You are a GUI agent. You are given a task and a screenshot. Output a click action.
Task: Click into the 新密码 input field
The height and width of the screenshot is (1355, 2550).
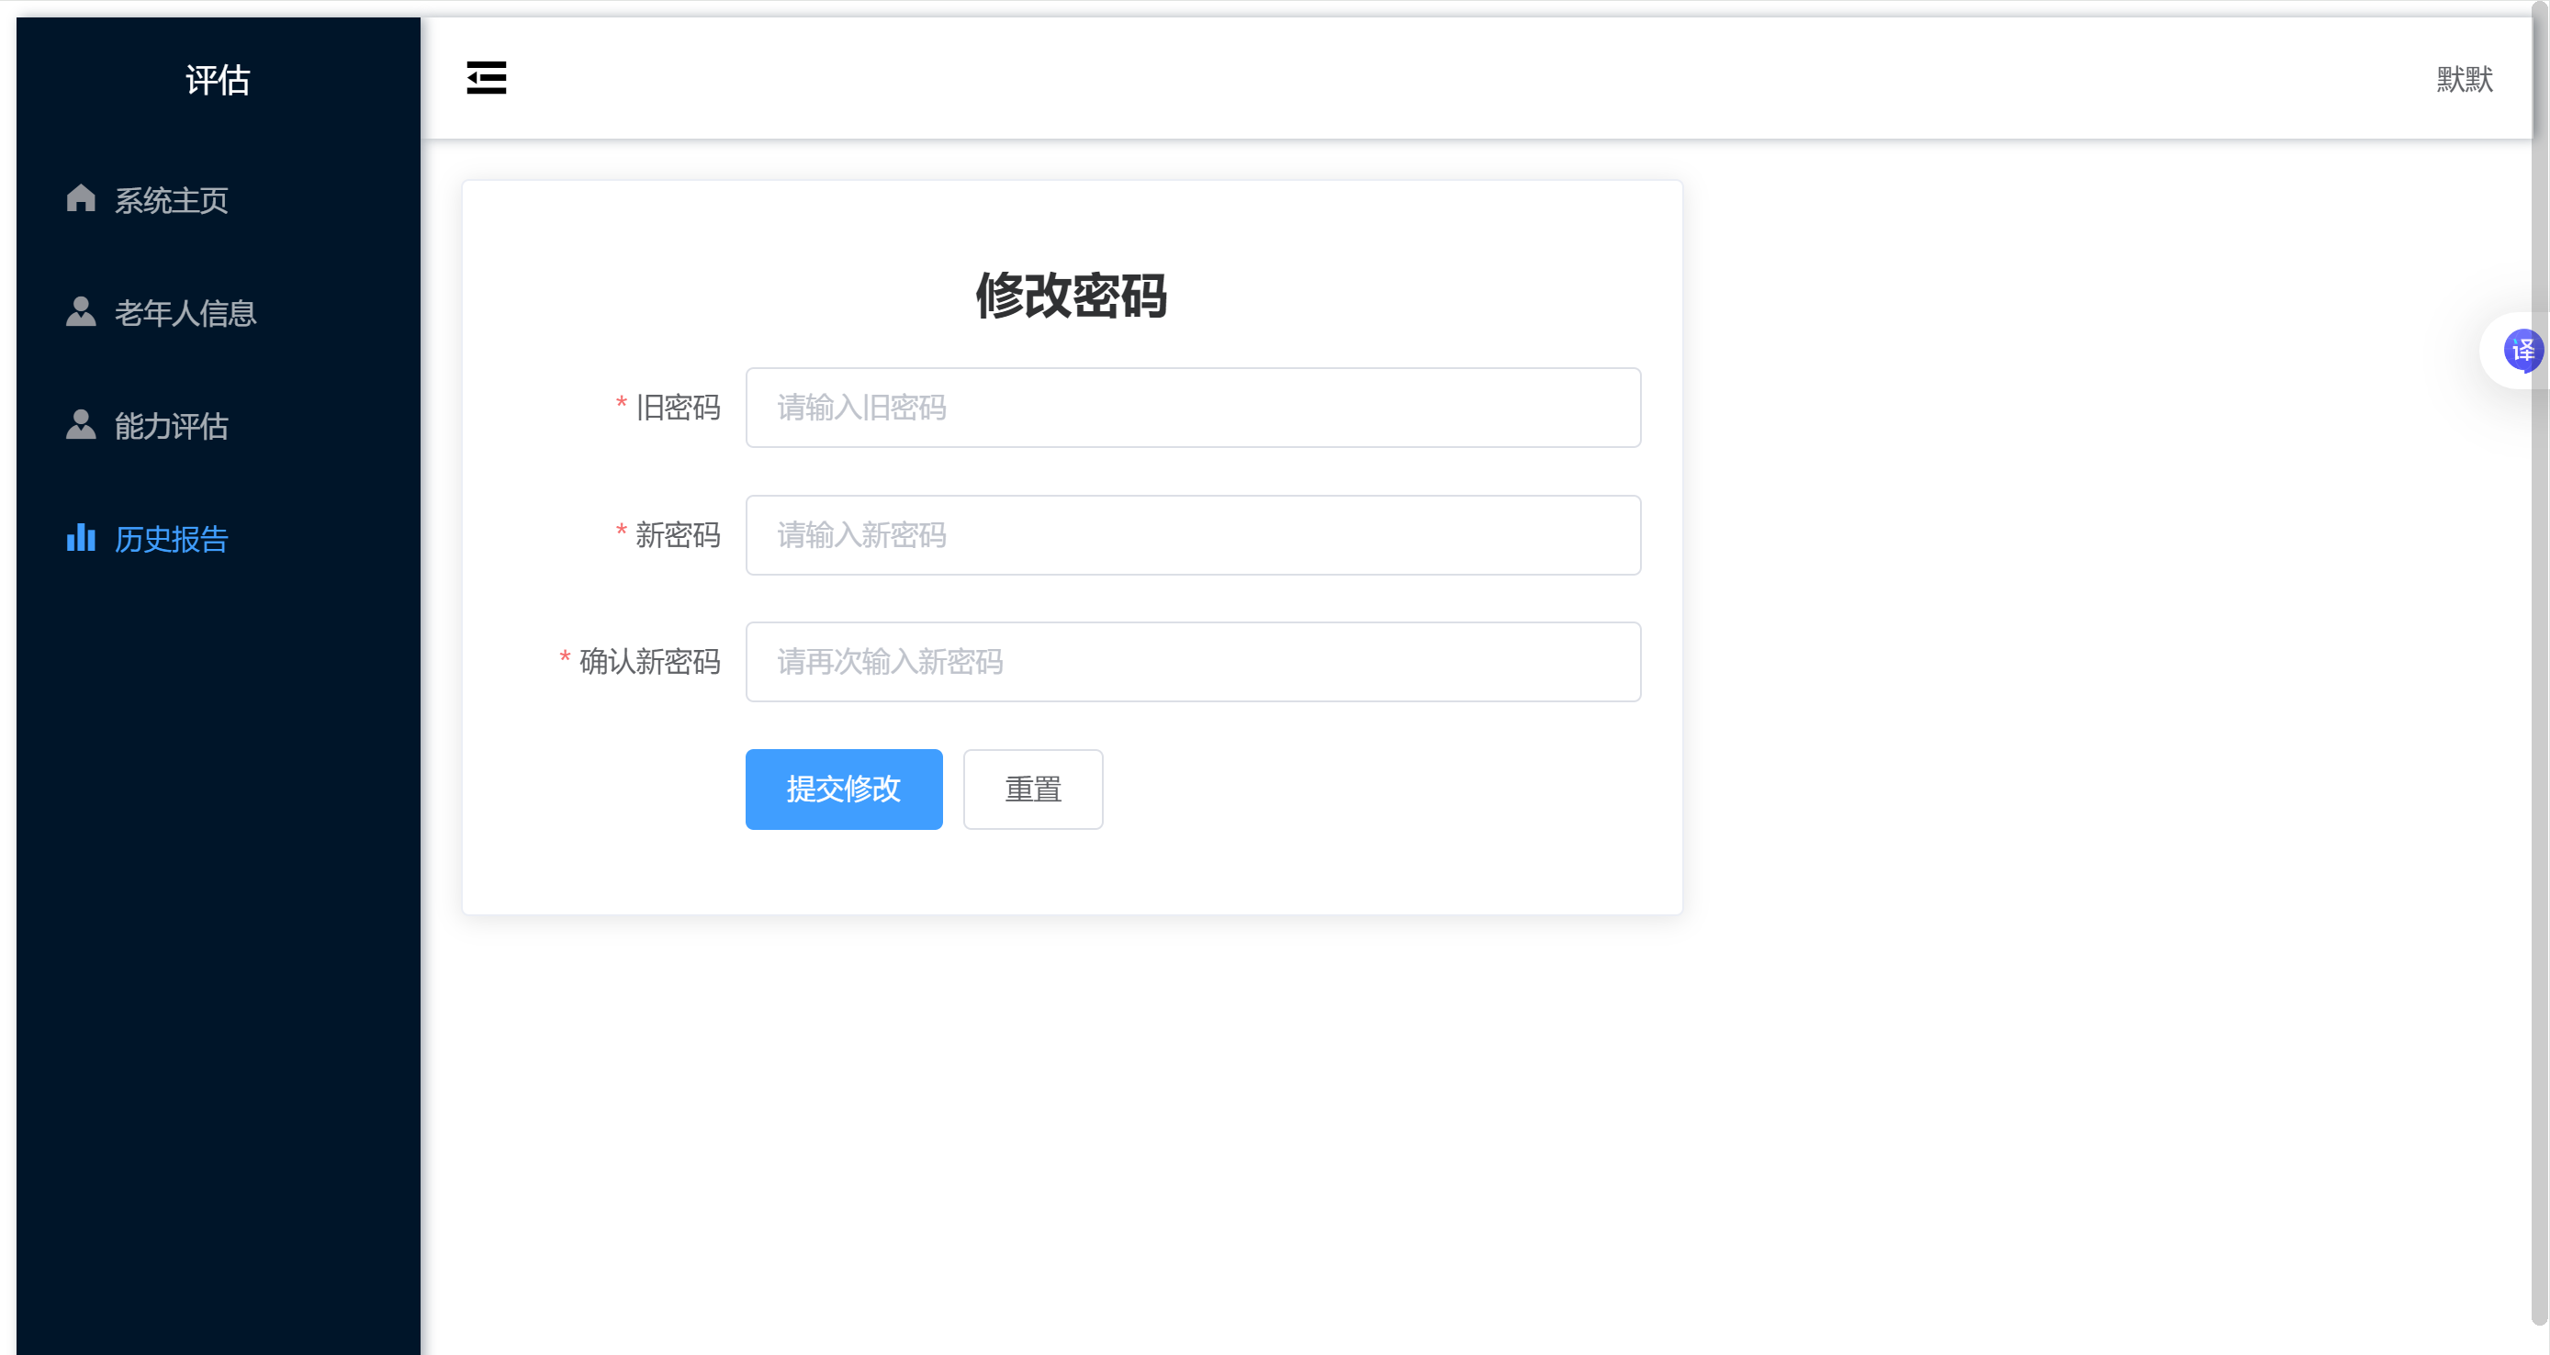[1193, 535]
